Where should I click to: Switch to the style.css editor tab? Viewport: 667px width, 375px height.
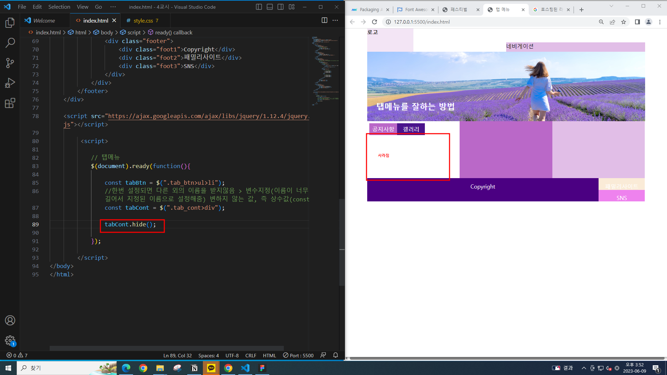click(x=143, y=21)
